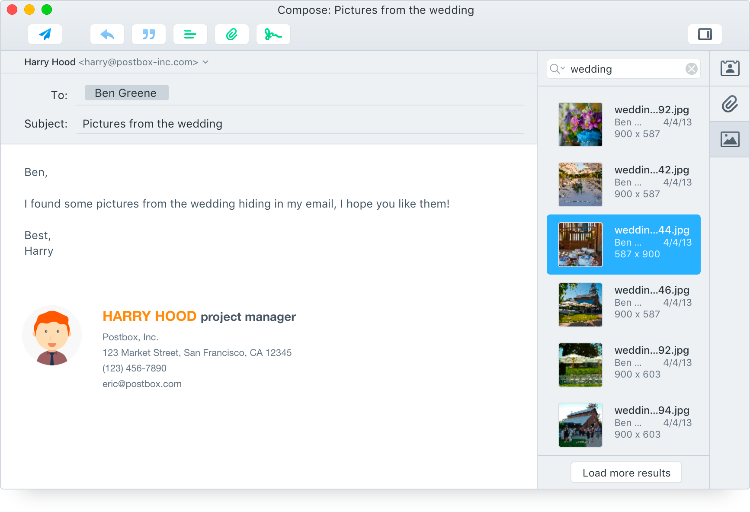Click the weddin...92.jpg flower thumbnail
This screenshot has height=512, width=750.
[x=580, y=124]
